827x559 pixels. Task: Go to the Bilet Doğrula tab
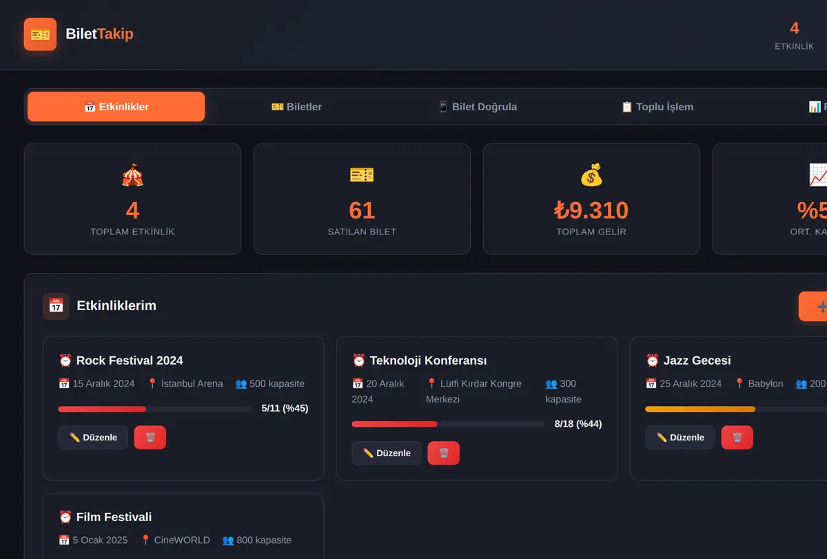click(x=477, y=107)
